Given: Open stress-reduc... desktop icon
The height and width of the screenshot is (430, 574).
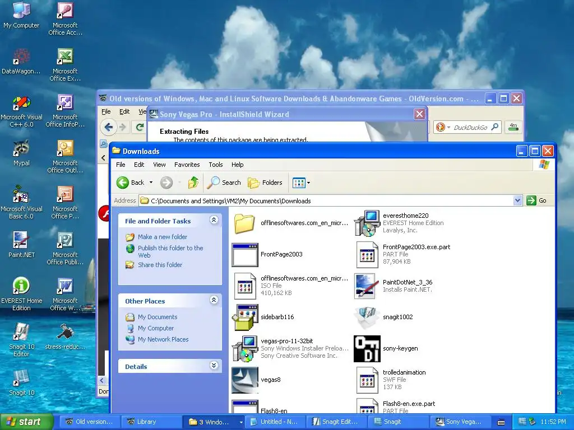Looking at the screenshot, I should (65, 336).
